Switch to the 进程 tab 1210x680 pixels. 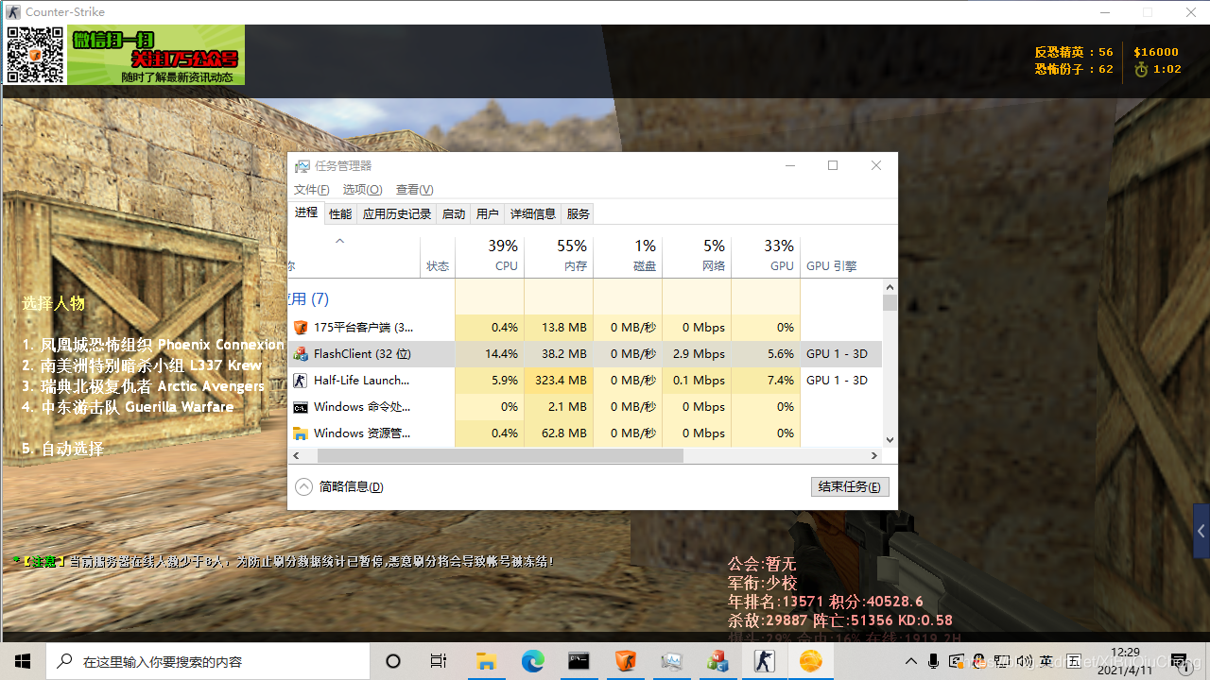pos(306,212)
